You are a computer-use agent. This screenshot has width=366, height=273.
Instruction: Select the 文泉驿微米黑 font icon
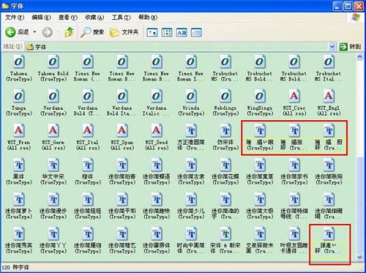tap(260, 234)
